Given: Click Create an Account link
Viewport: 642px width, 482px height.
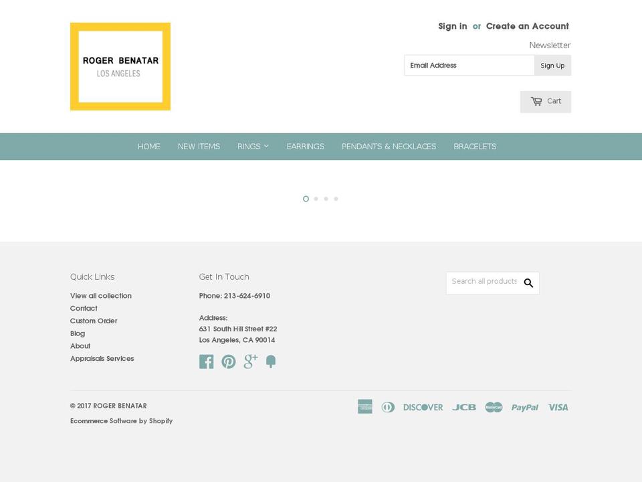Looking at the screenshot, I should click(528, 26).
